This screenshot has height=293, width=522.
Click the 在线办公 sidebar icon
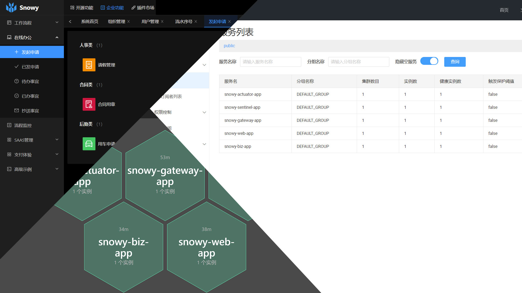(x=9, y=37)
